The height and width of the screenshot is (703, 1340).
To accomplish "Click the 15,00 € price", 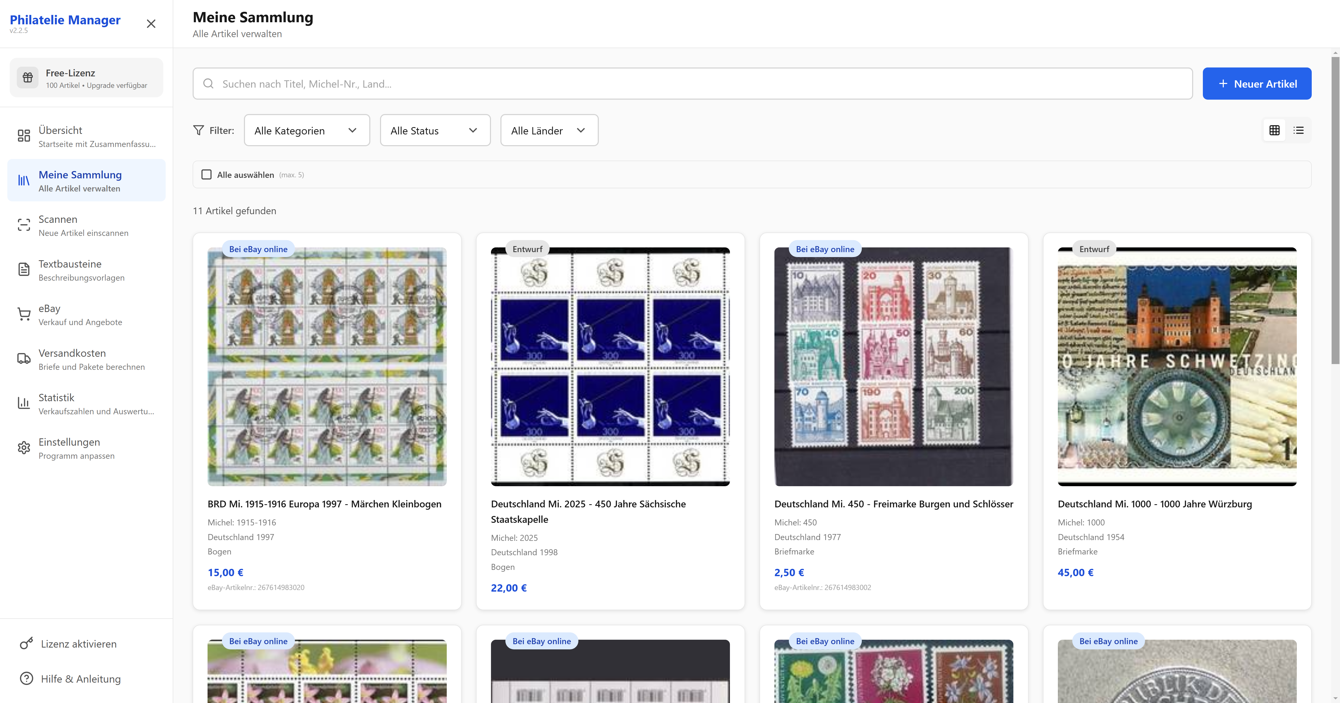I will tap(225, 572).
